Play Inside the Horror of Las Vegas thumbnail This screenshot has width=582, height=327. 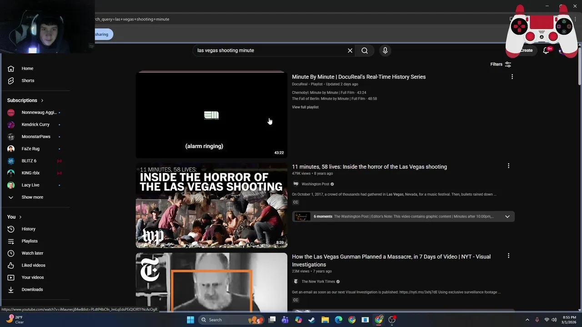[x=211, y=205]
